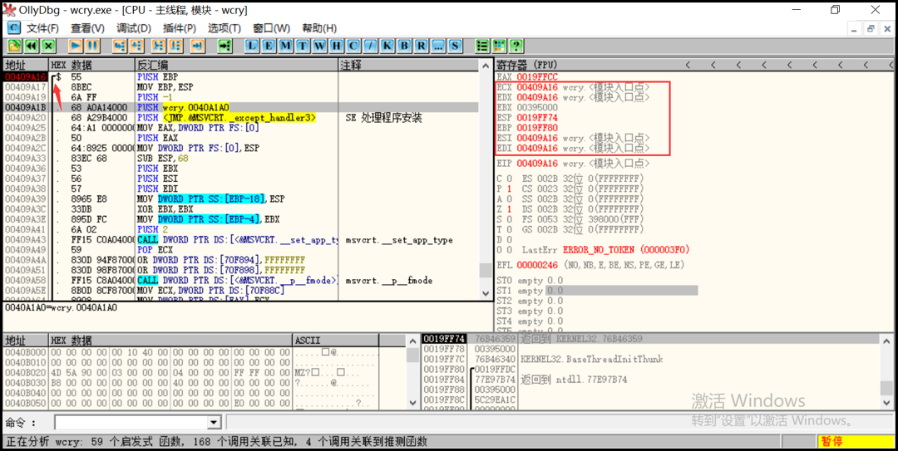Open the Source window (S icon)
The width and height of the screenshot is (898, 451).
tap(455, 45)
